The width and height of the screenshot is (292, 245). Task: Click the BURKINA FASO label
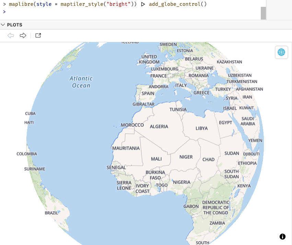tap(155, 175)
